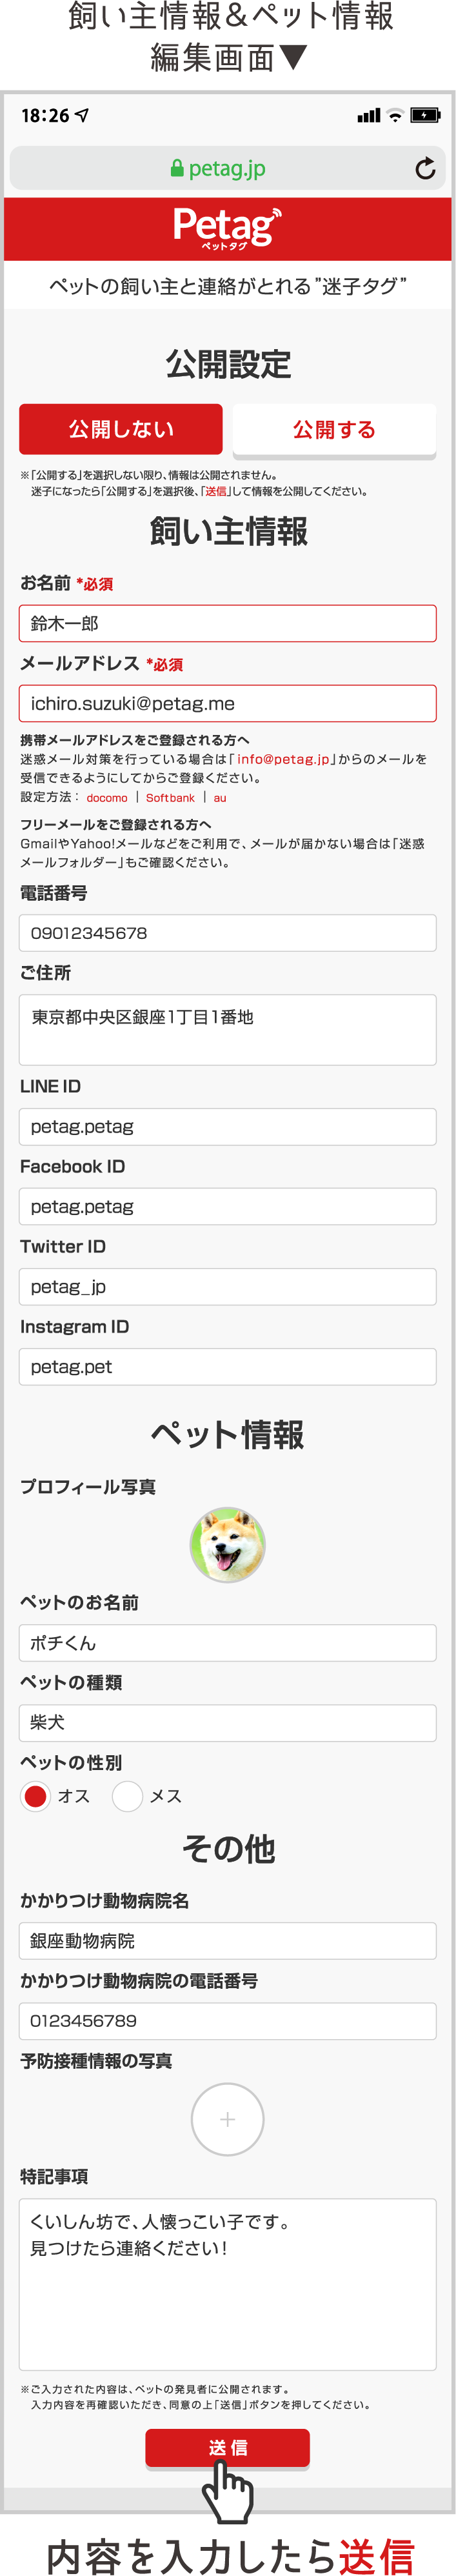Tap the green lock icon in the address bar
456x2576 pixels.
click(x=177, y=169)
